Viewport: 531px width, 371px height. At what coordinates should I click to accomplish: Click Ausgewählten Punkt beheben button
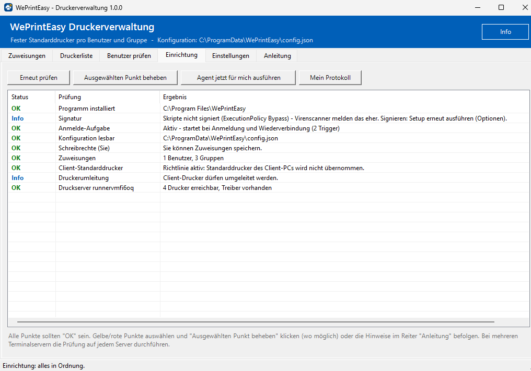(125, 77)
